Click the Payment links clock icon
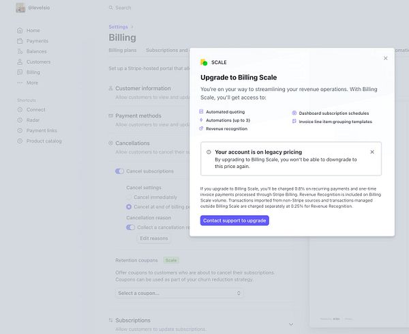Viewport: 409px width, 334px height. tap(20, 130)
